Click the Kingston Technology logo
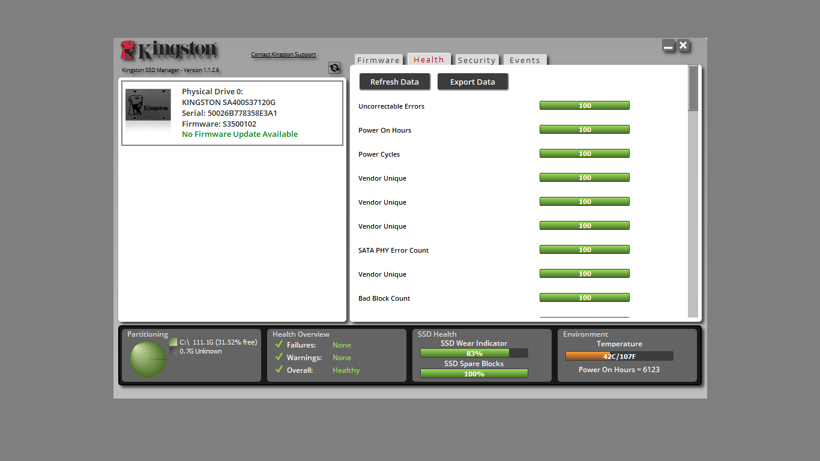This screenshot has width=820, height=461. 169,50
